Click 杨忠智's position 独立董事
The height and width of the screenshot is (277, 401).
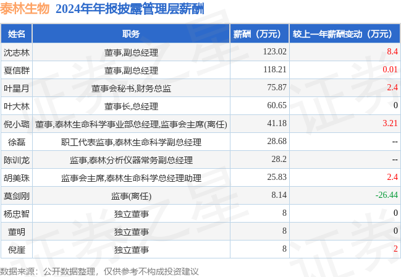pos(131,214)
